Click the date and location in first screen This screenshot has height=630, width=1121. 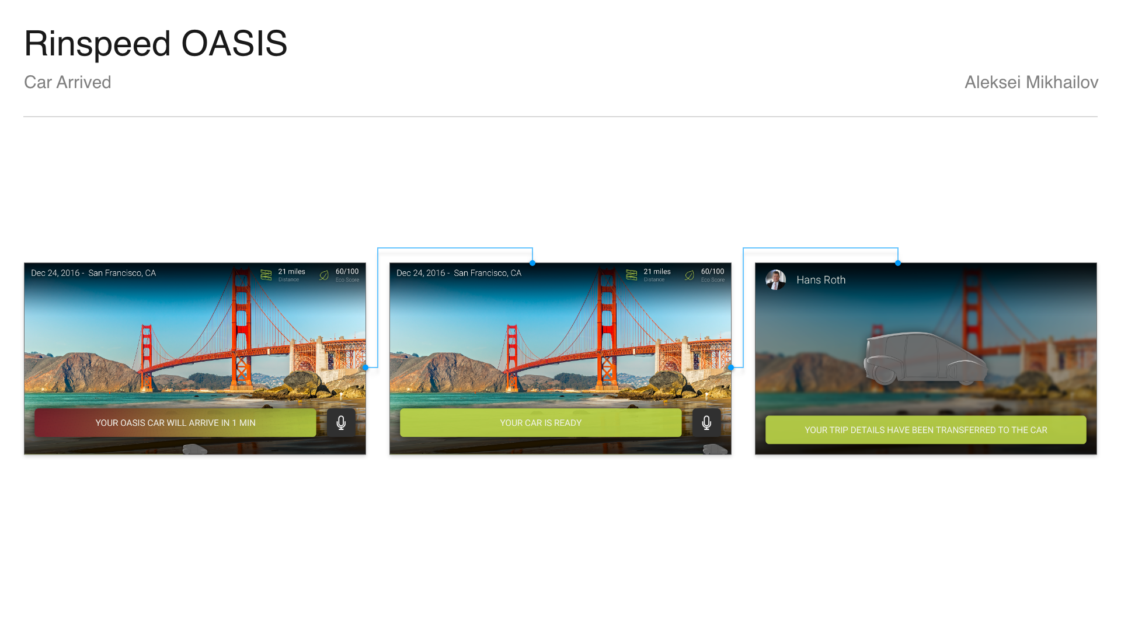(x=93, y=273)
